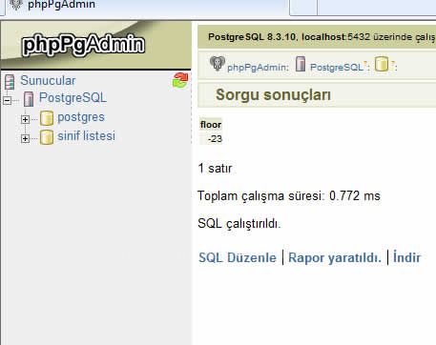The height and width of the screenshot is (345, 436).
Task: Click the -23 result cell
Action: tap(211, 139)
